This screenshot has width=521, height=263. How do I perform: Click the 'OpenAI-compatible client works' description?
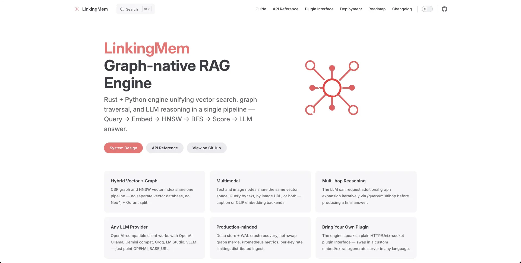153,242
